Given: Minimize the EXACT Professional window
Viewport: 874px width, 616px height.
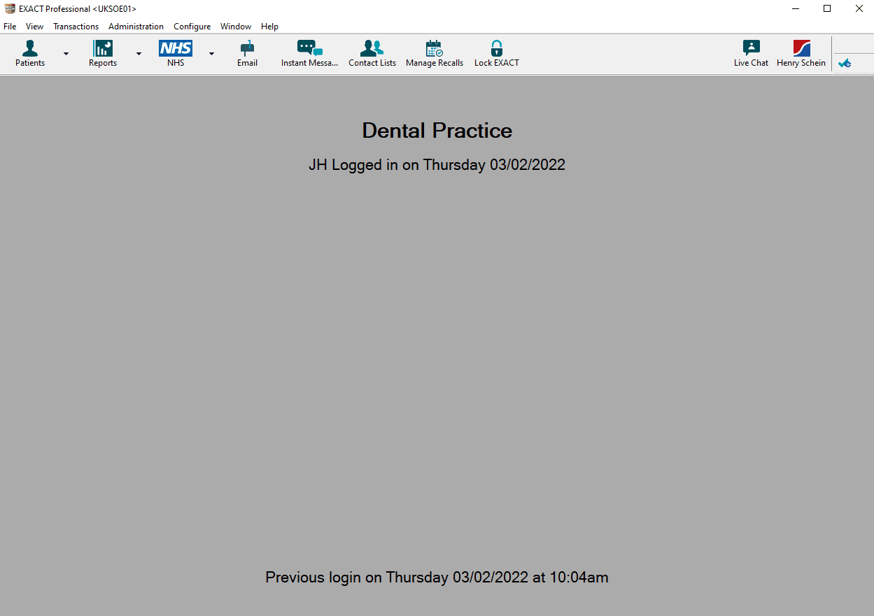Looking at the screenshot, I should pos(796,8).
